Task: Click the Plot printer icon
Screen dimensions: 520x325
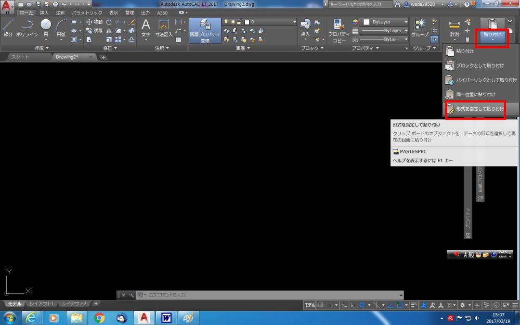Action: [x=56, y=4]
